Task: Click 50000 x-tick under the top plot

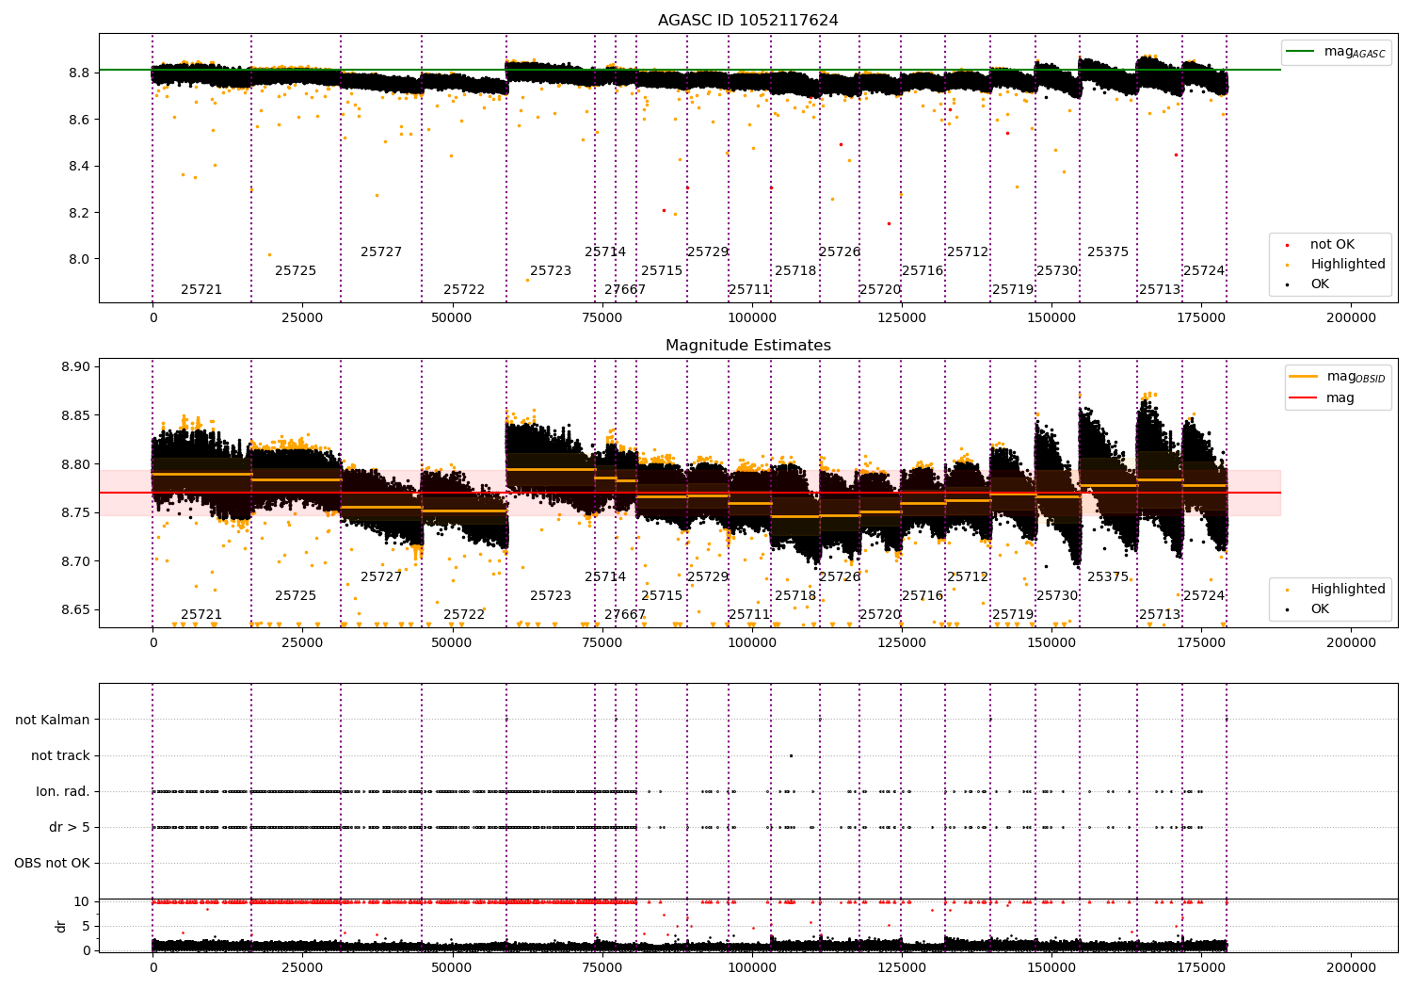Action: pos(452,317)
